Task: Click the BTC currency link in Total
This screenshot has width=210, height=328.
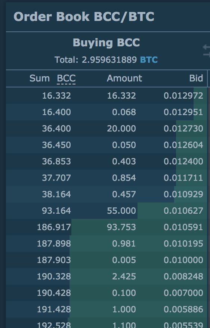Action: point(149,60)
